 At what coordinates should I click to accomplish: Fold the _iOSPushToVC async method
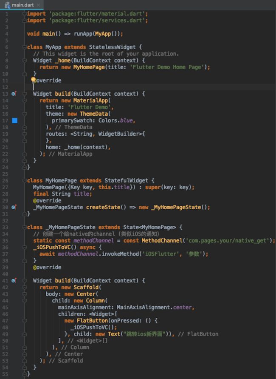pos(24,247)
